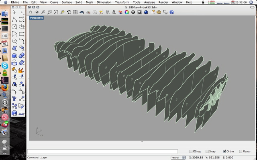Click the Zoom Extents magnifier icon
Screen dimensions: 257x160
56,12
